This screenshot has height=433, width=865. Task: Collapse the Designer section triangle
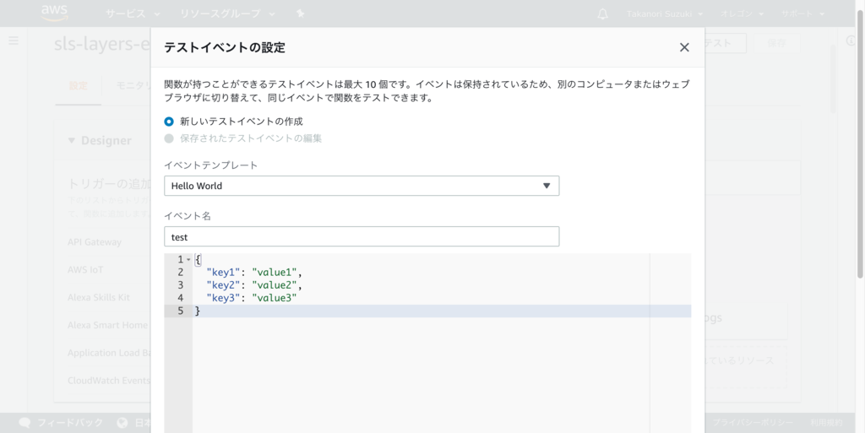pos(71,140)
